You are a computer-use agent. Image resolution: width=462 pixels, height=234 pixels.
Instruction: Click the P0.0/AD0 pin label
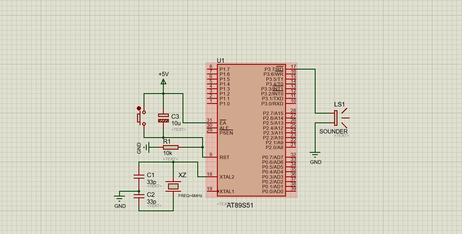coord(273,191)
